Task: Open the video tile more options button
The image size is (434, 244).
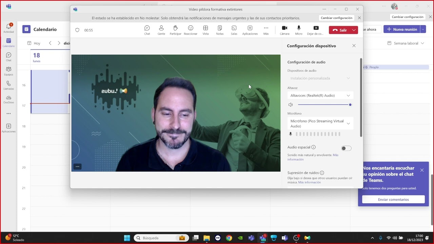Action: pos(77,166)
